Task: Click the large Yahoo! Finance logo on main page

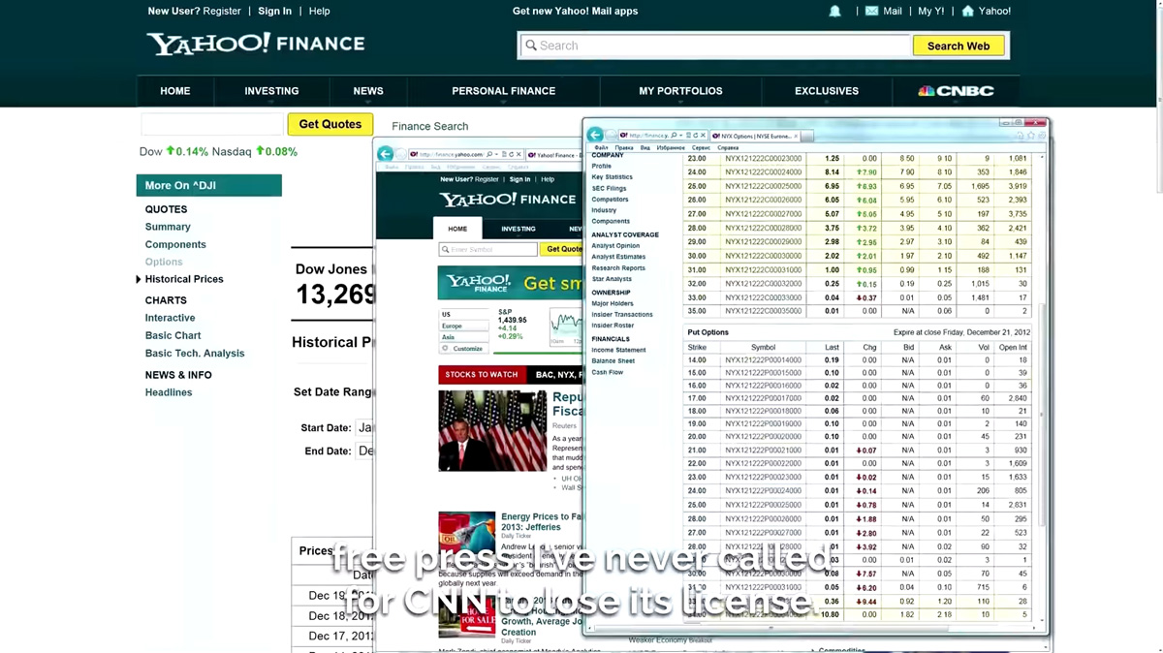Action: pos(256,44)
